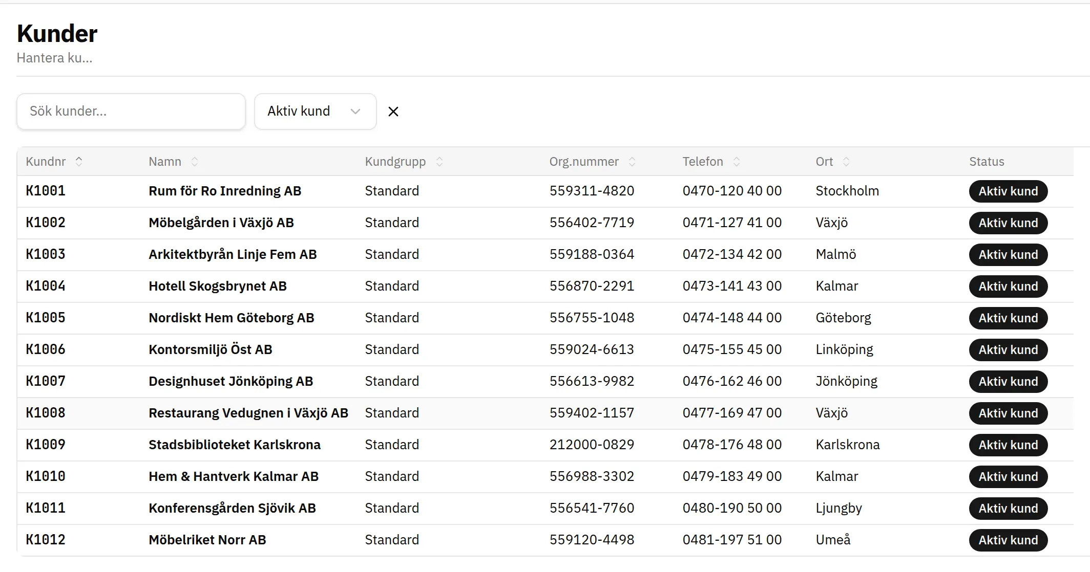The width and height of the screenshot is (1090, 572).
Task: Open Konferensgården Sjövik AB
Action: click(x=232, y=509)
